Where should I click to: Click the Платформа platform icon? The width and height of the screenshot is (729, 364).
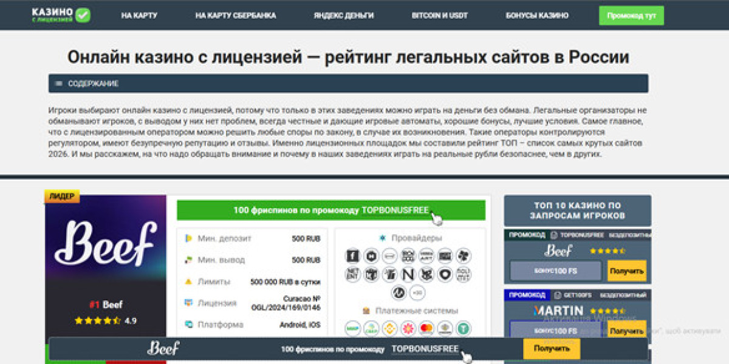(190, 324)
